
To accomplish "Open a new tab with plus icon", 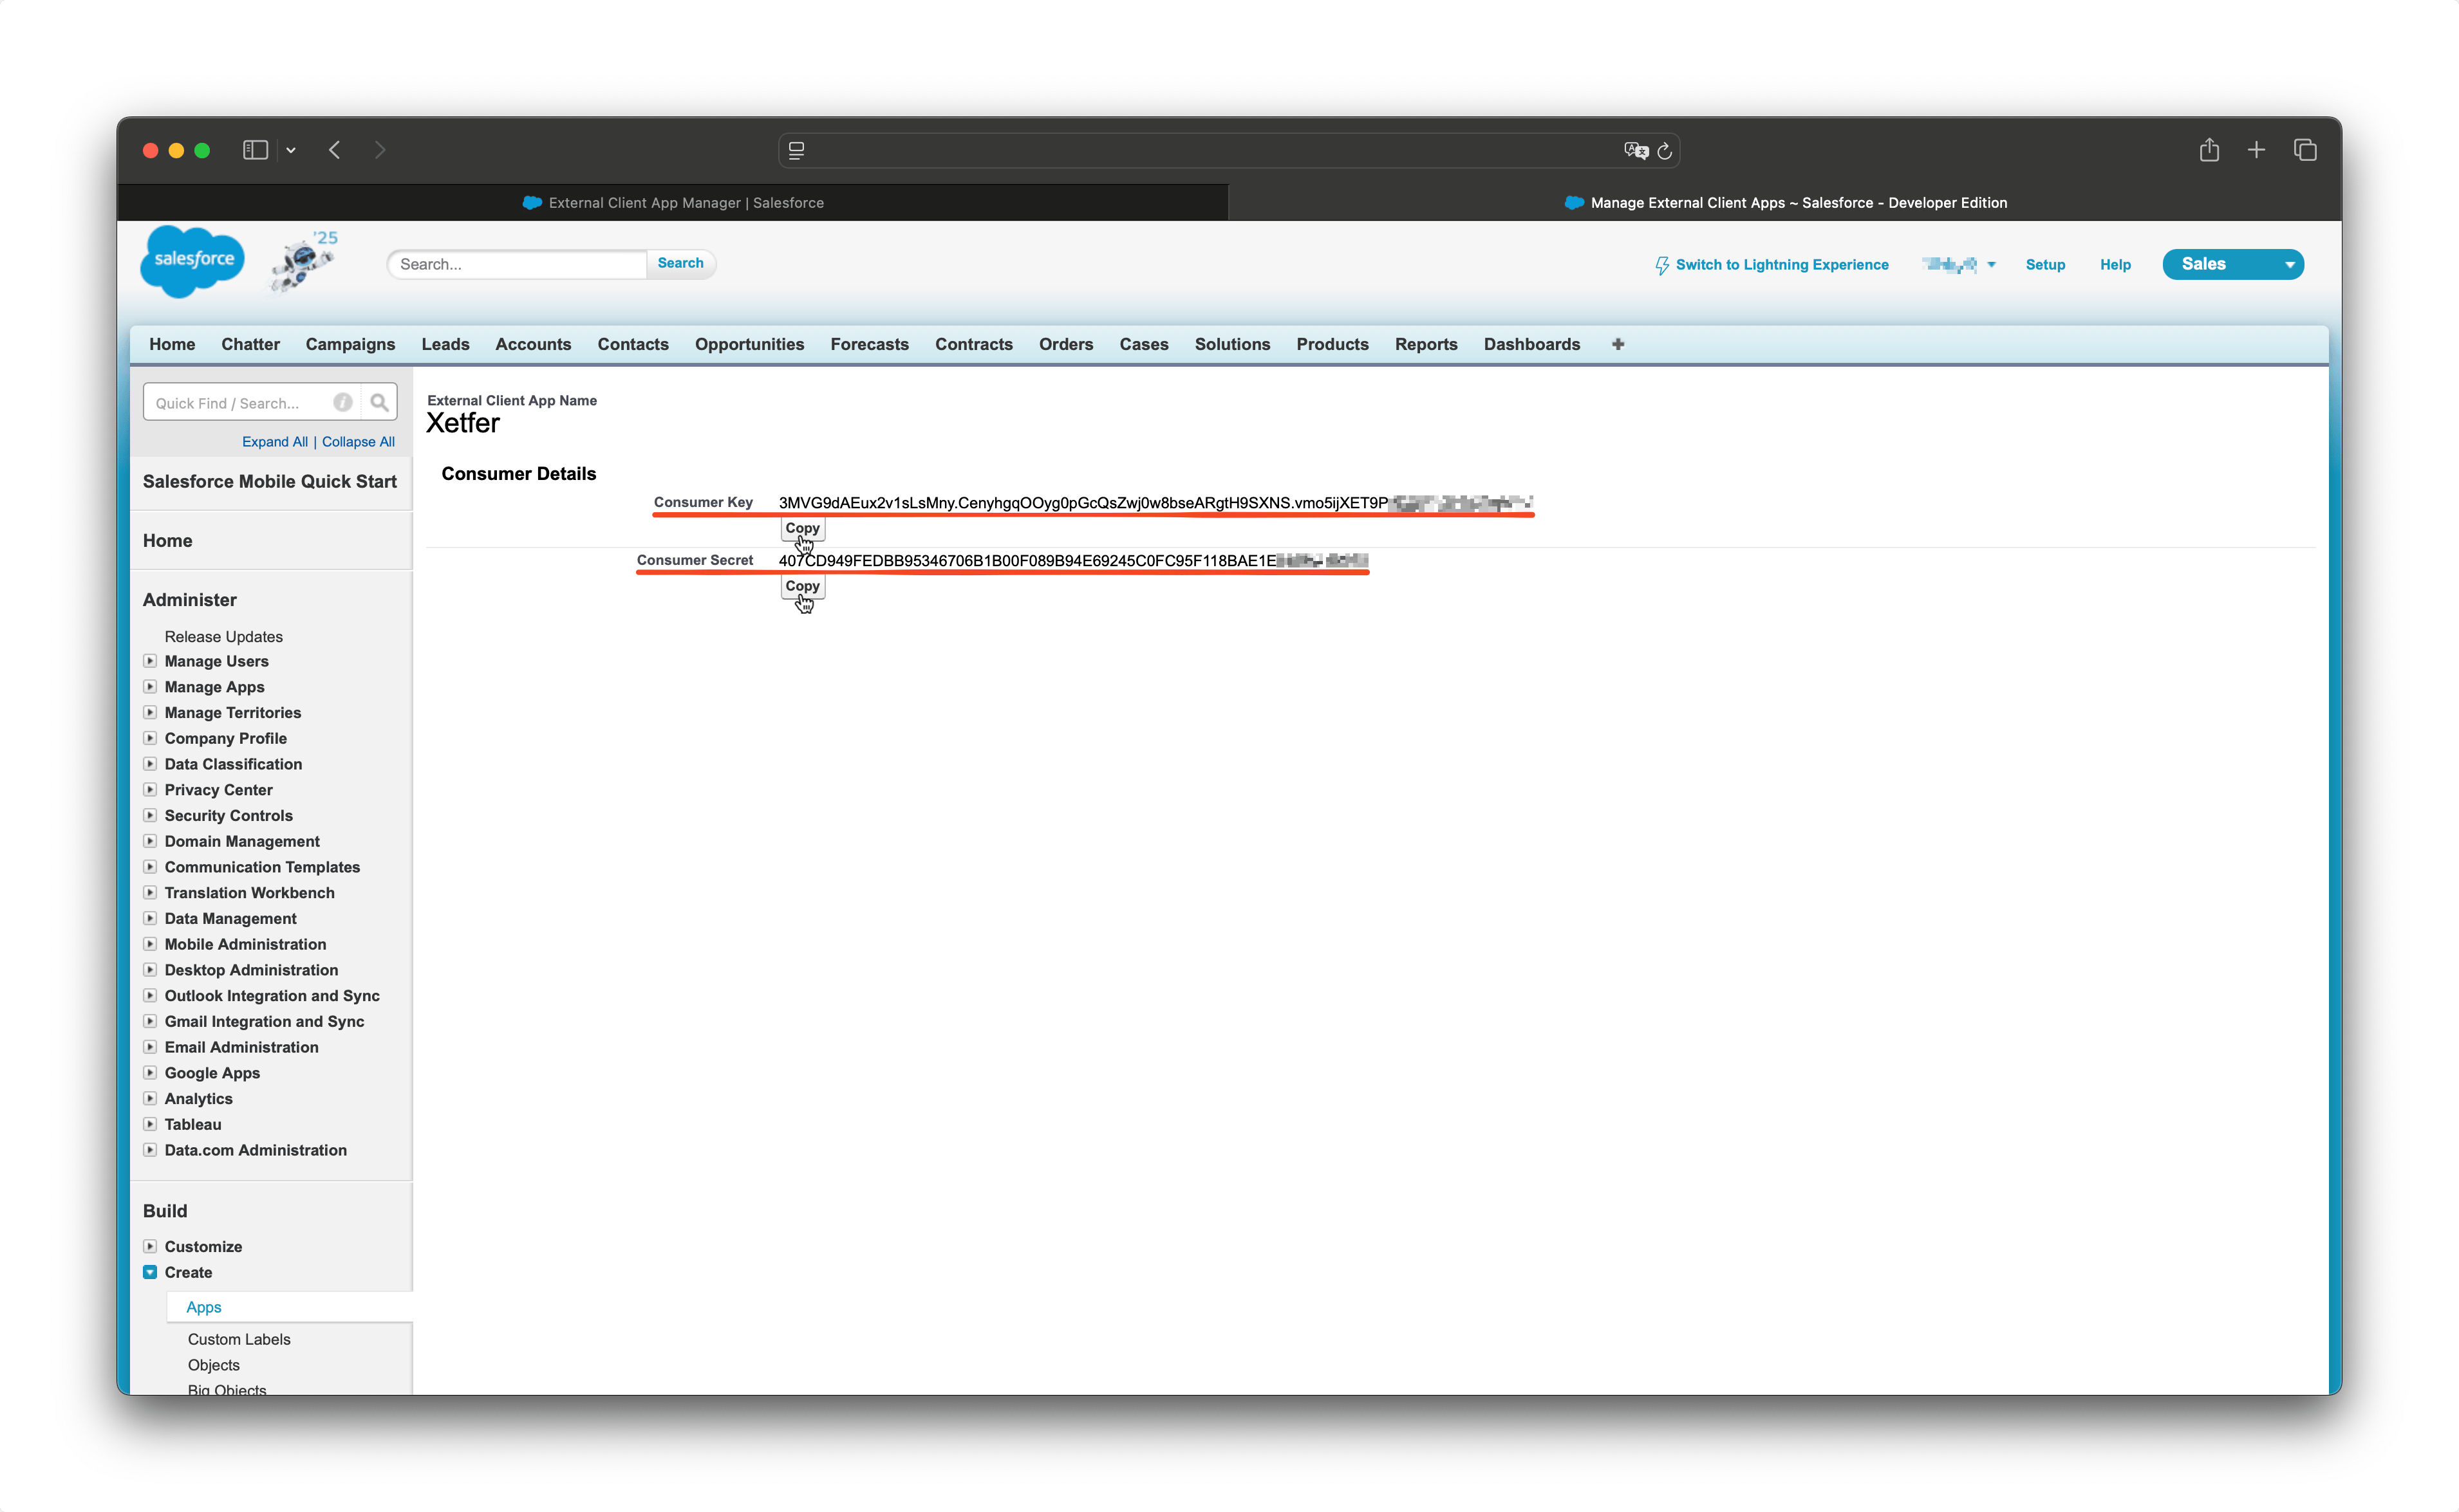I will click(2256, 150).
